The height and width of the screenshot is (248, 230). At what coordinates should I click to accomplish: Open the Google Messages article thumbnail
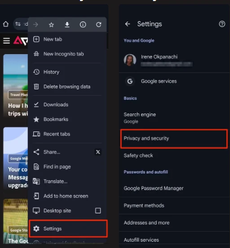click(x=16, y=158)
